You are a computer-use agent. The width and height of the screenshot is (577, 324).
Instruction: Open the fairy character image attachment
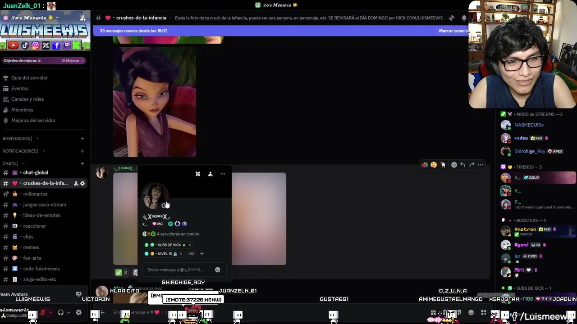155,102
